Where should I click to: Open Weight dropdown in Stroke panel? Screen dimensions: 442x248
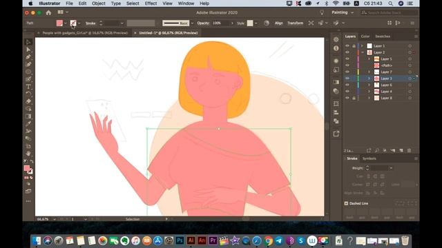391,168
